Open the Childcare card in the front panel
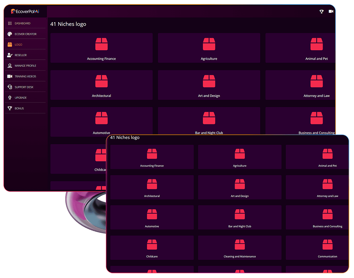This screenshot has width=354, height=278. tap(152, 248)
